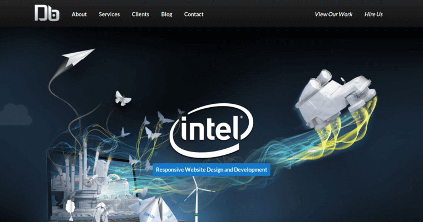Click the Intel logo in the hero
Viewport: 423px width, 222px height.
211,130
